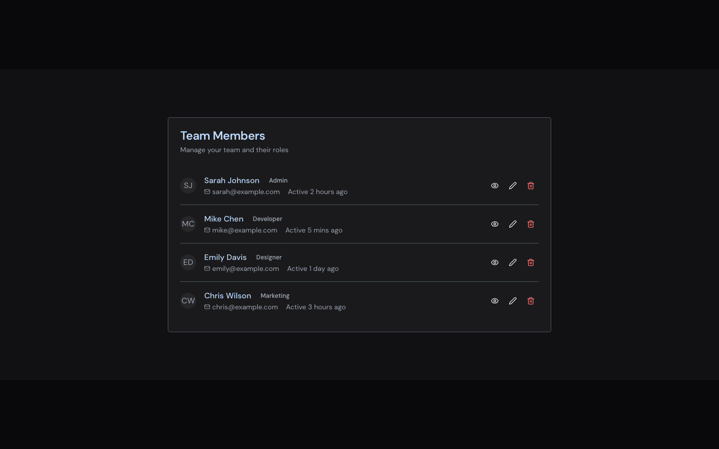This screenshot has width=719, height=449.
Task: Show Emily Davis using the eye icon
Action: [x=495, y=262]
